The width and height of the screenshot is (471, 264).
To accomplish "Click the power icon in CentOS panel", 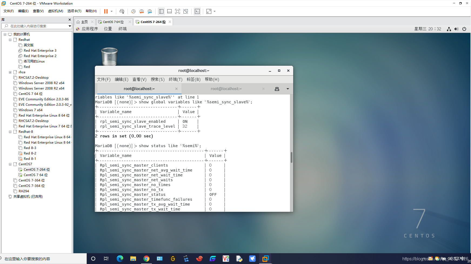I will coord(464,29).
